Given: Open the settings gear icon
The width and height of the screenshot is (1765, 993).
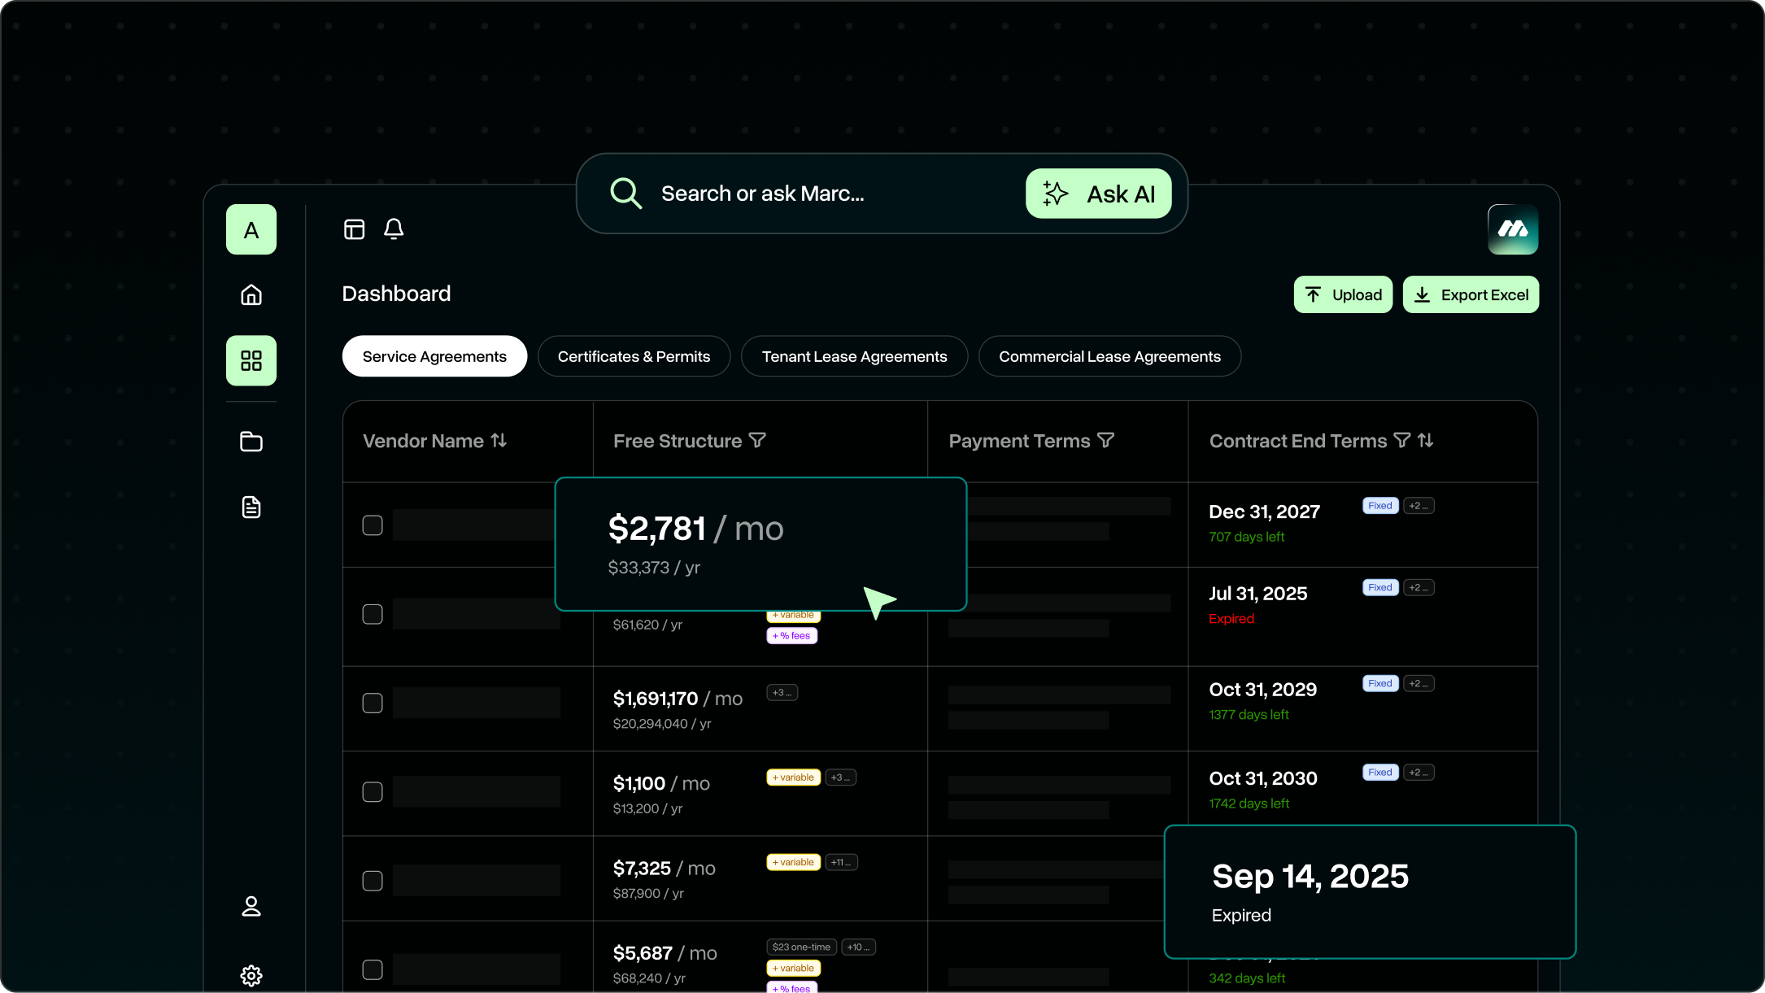Looking at the screenshot, I should pos(251,975).
